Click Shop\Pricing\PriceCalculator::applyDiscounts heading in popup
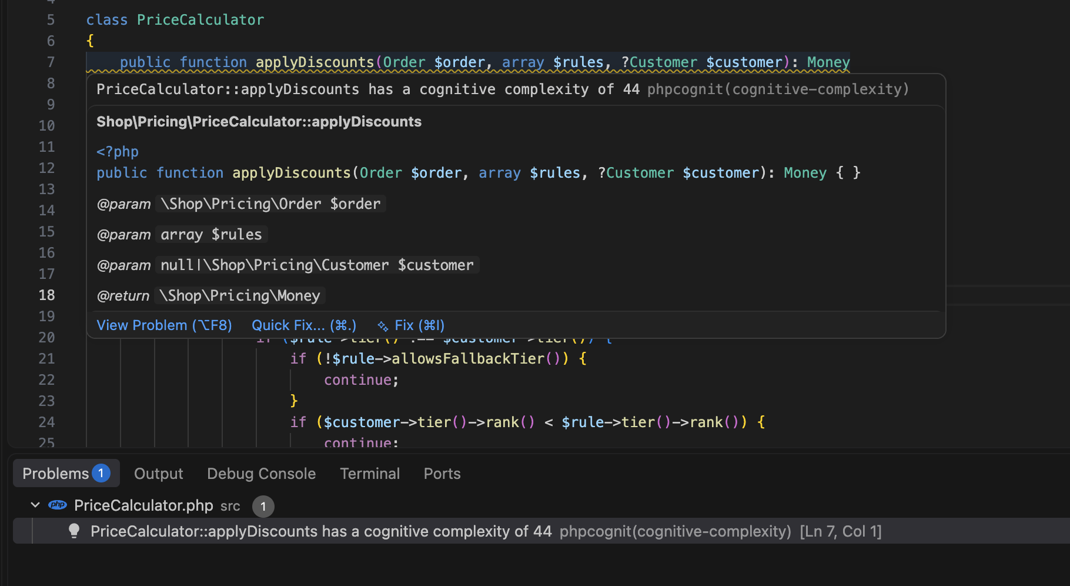Viewport: 1070px width, 586px height. coord(259,121)
